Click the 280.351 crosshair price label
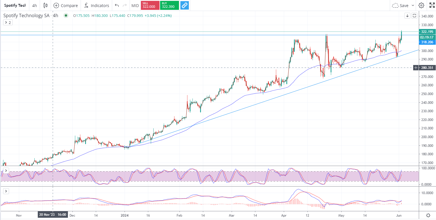Screen dimensions: 436x220 pyautogui.click(x=427, y=68)
